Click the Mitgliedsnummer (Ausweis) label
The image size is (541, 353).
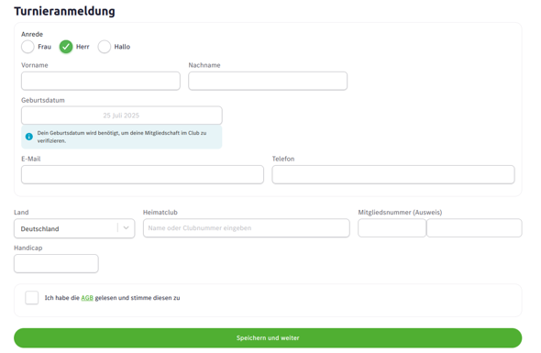click(x=400, y=212)
